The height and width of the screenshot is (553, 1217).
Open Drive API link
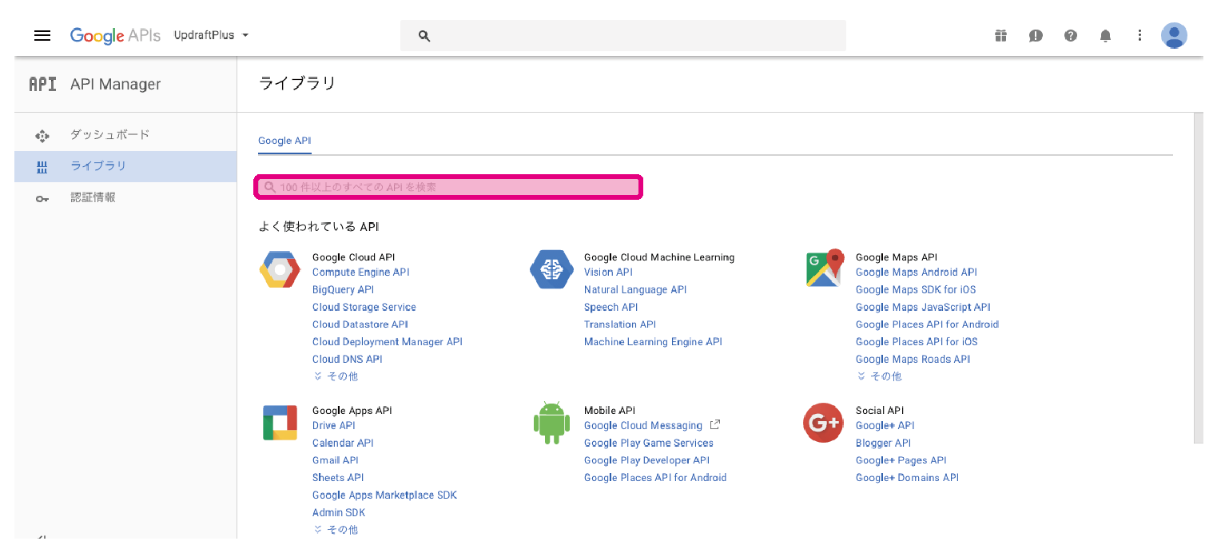(x=334, y=426)
